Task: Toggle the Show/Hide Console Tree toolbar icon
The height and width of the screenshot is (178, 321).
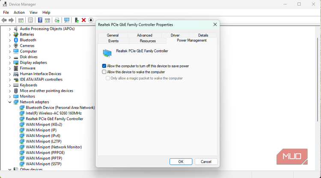Action: (x=21, y=20)
